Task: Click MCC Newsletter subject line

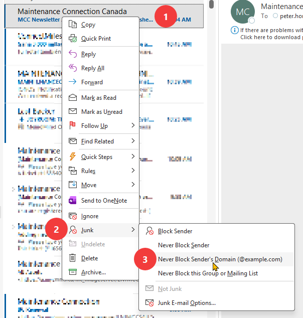Action: click(39, 20)
